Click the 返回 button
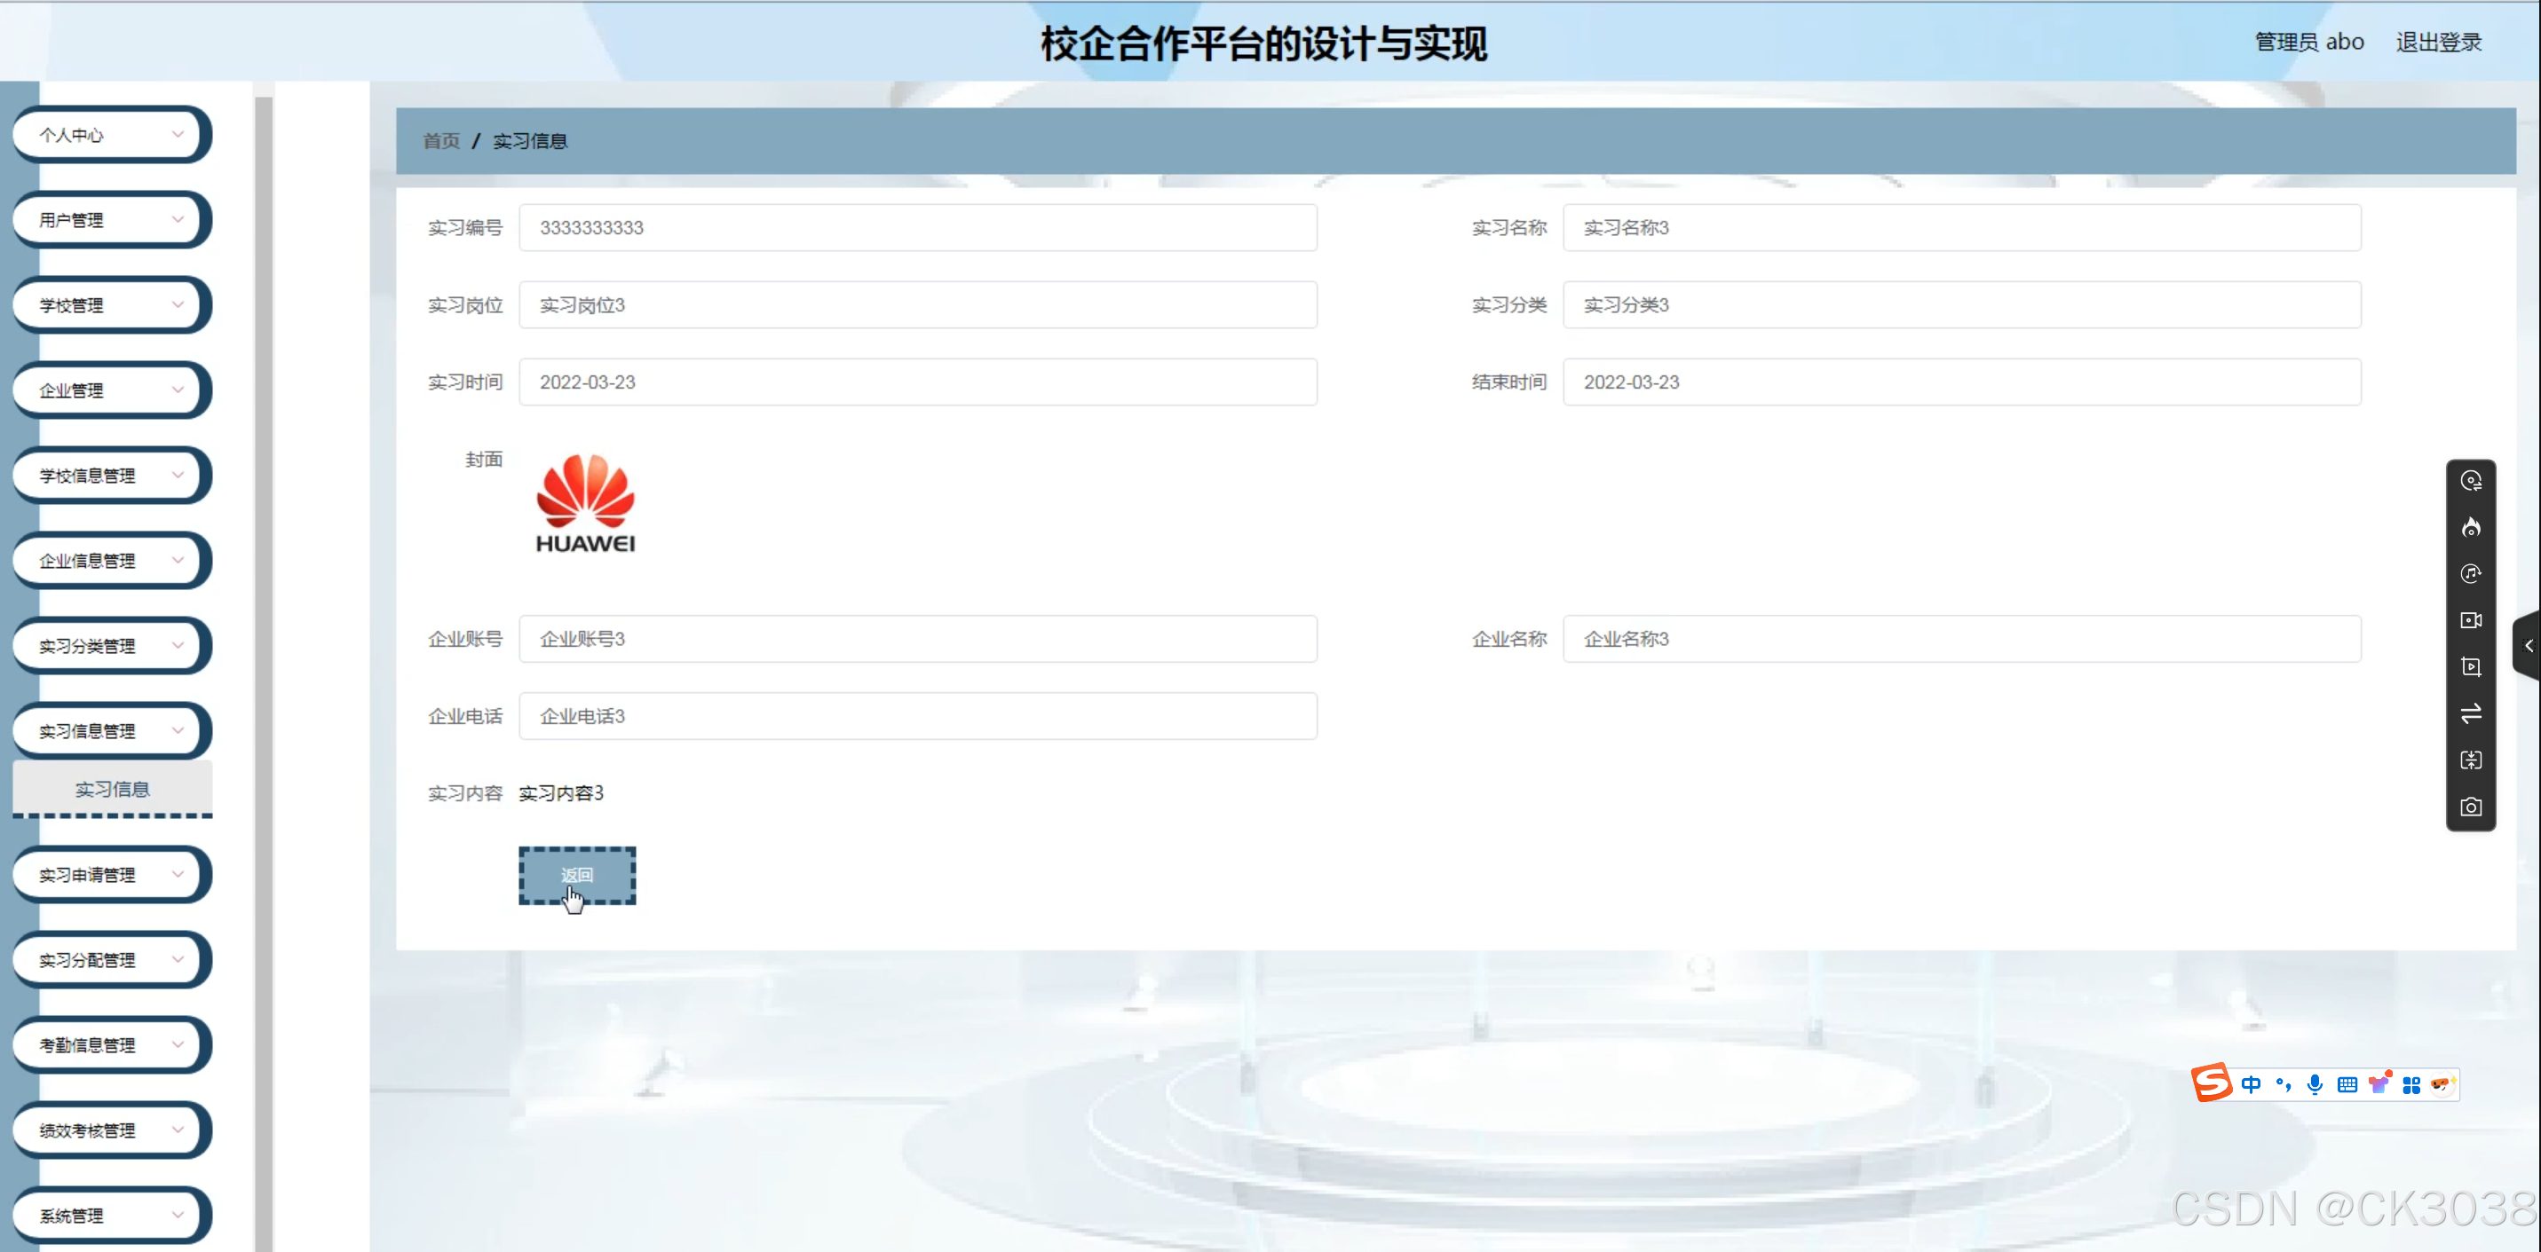The image size is (2541, 1252). tap(577, 876)
